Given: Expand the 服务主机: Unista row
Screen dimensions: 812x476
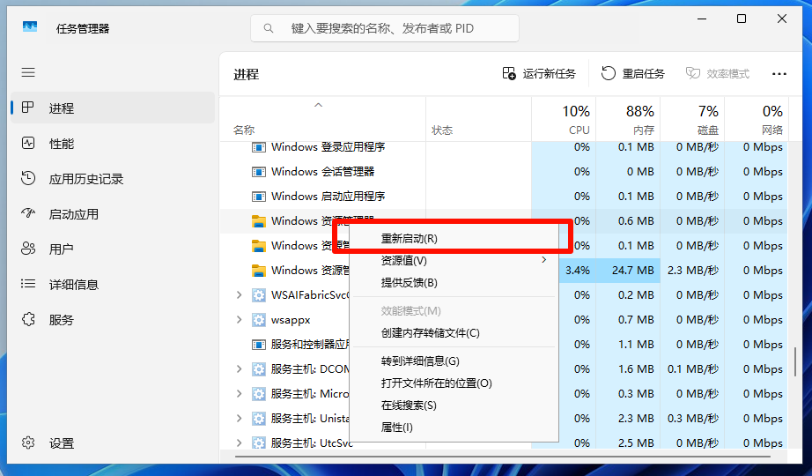Looking at the screenshot, I should click(x=239, y=418).
